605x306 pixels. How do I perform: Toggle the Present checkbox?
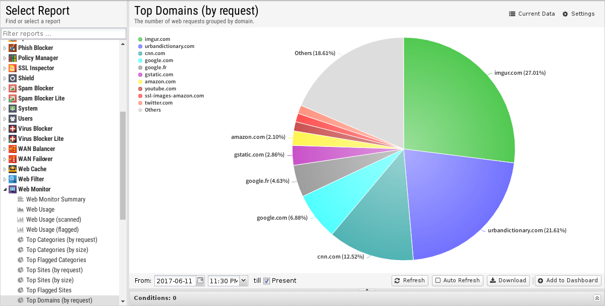point(266,281)
